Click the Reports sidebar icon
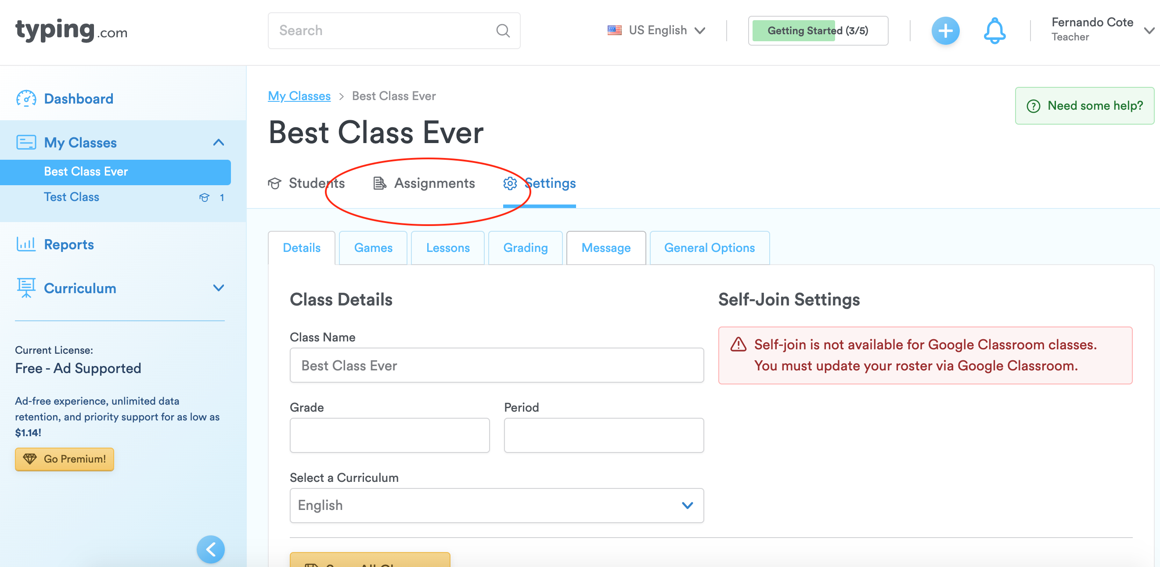The image size is (1160, 567). [x=26, y=244]
